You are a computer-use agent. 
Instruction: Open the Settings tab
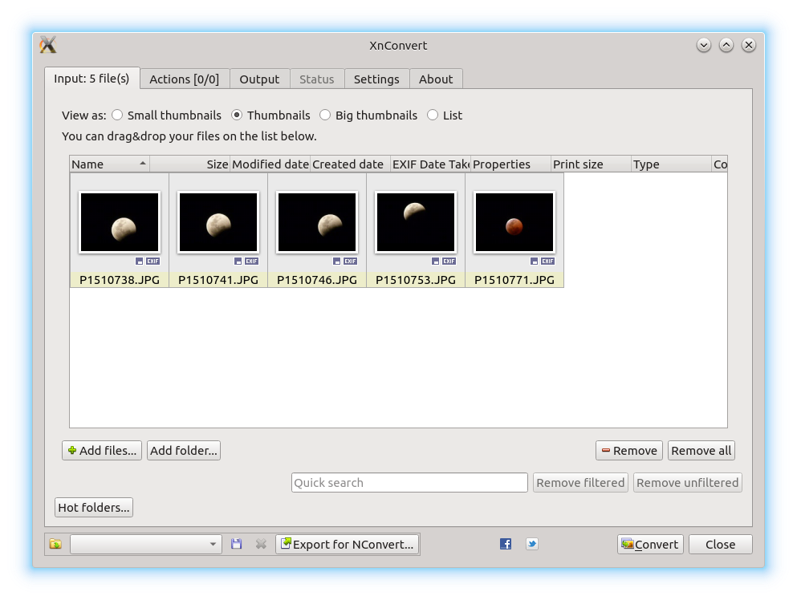tap(376, 79)
